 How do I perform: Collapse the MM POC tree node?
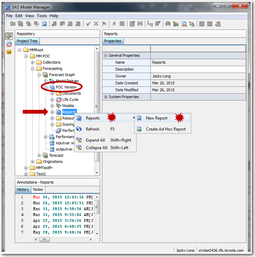[x=26, y=56]
